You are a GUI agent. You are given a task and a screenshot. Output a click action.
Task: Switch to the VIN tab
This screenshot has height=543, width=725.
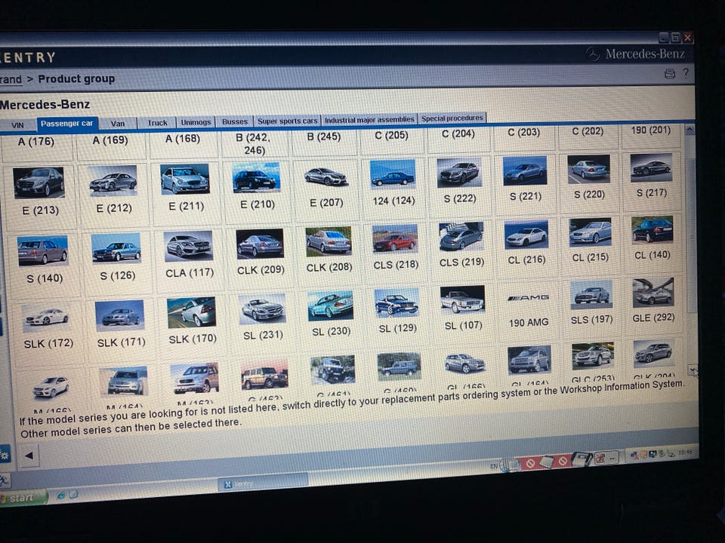[x=17, y=125]
